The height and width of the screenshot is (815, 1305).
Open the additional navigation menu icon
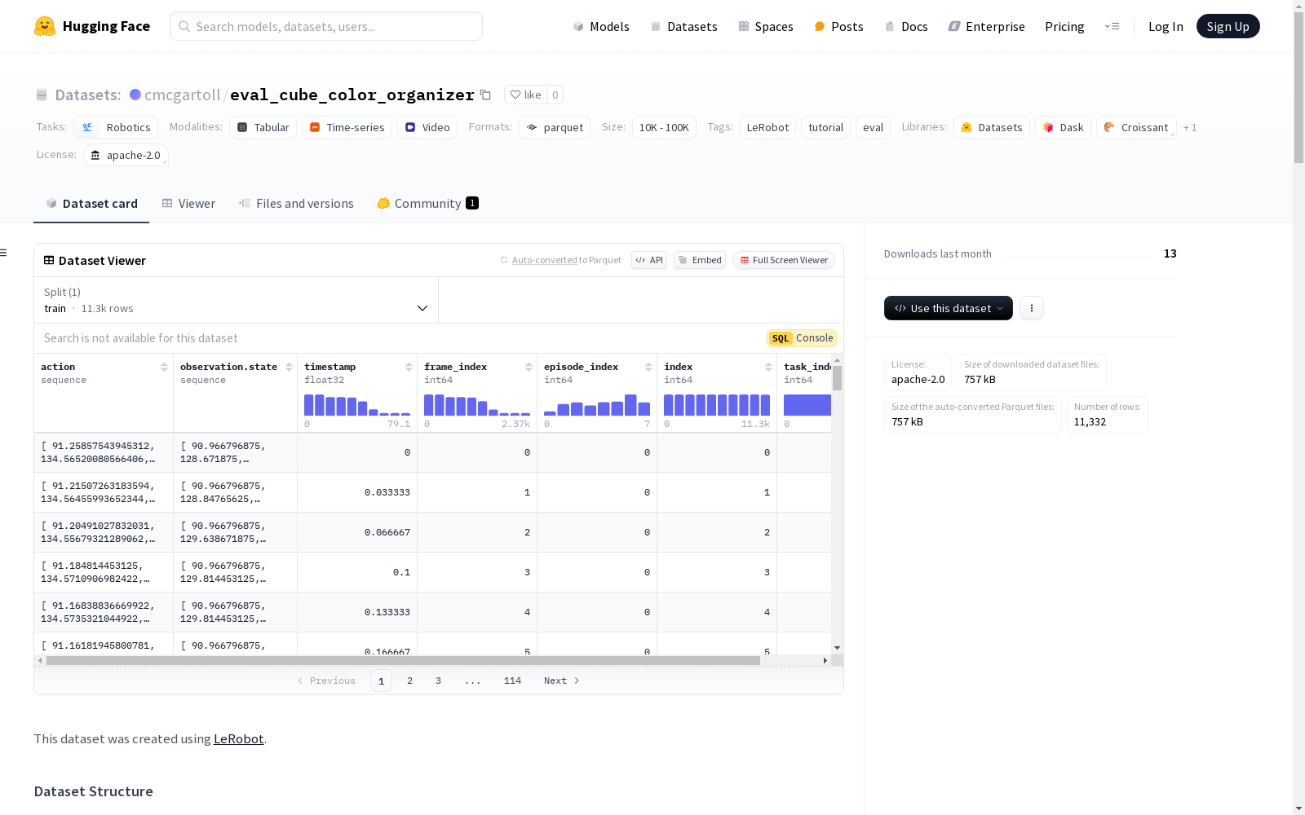pos(1112,26)
